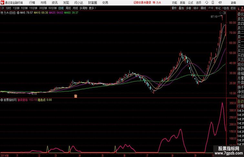Image resolution: width=244 pixels, height=157 pixels.
Task: Switch to 5分钟 period tab
Action: (x=24, y=8)
